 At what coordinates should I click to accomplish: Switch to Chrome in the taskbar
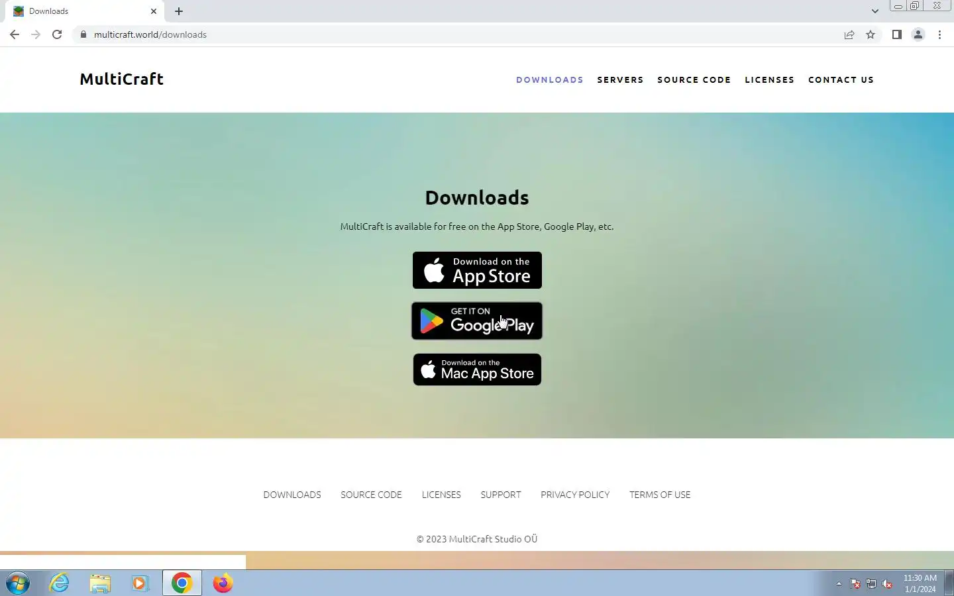pos(182,583)
